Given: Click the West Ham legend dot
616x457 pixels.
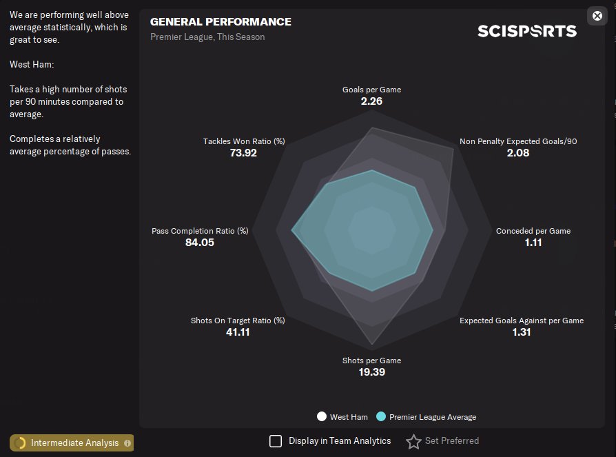Looking at the screenshot, I should click(322, 416).
